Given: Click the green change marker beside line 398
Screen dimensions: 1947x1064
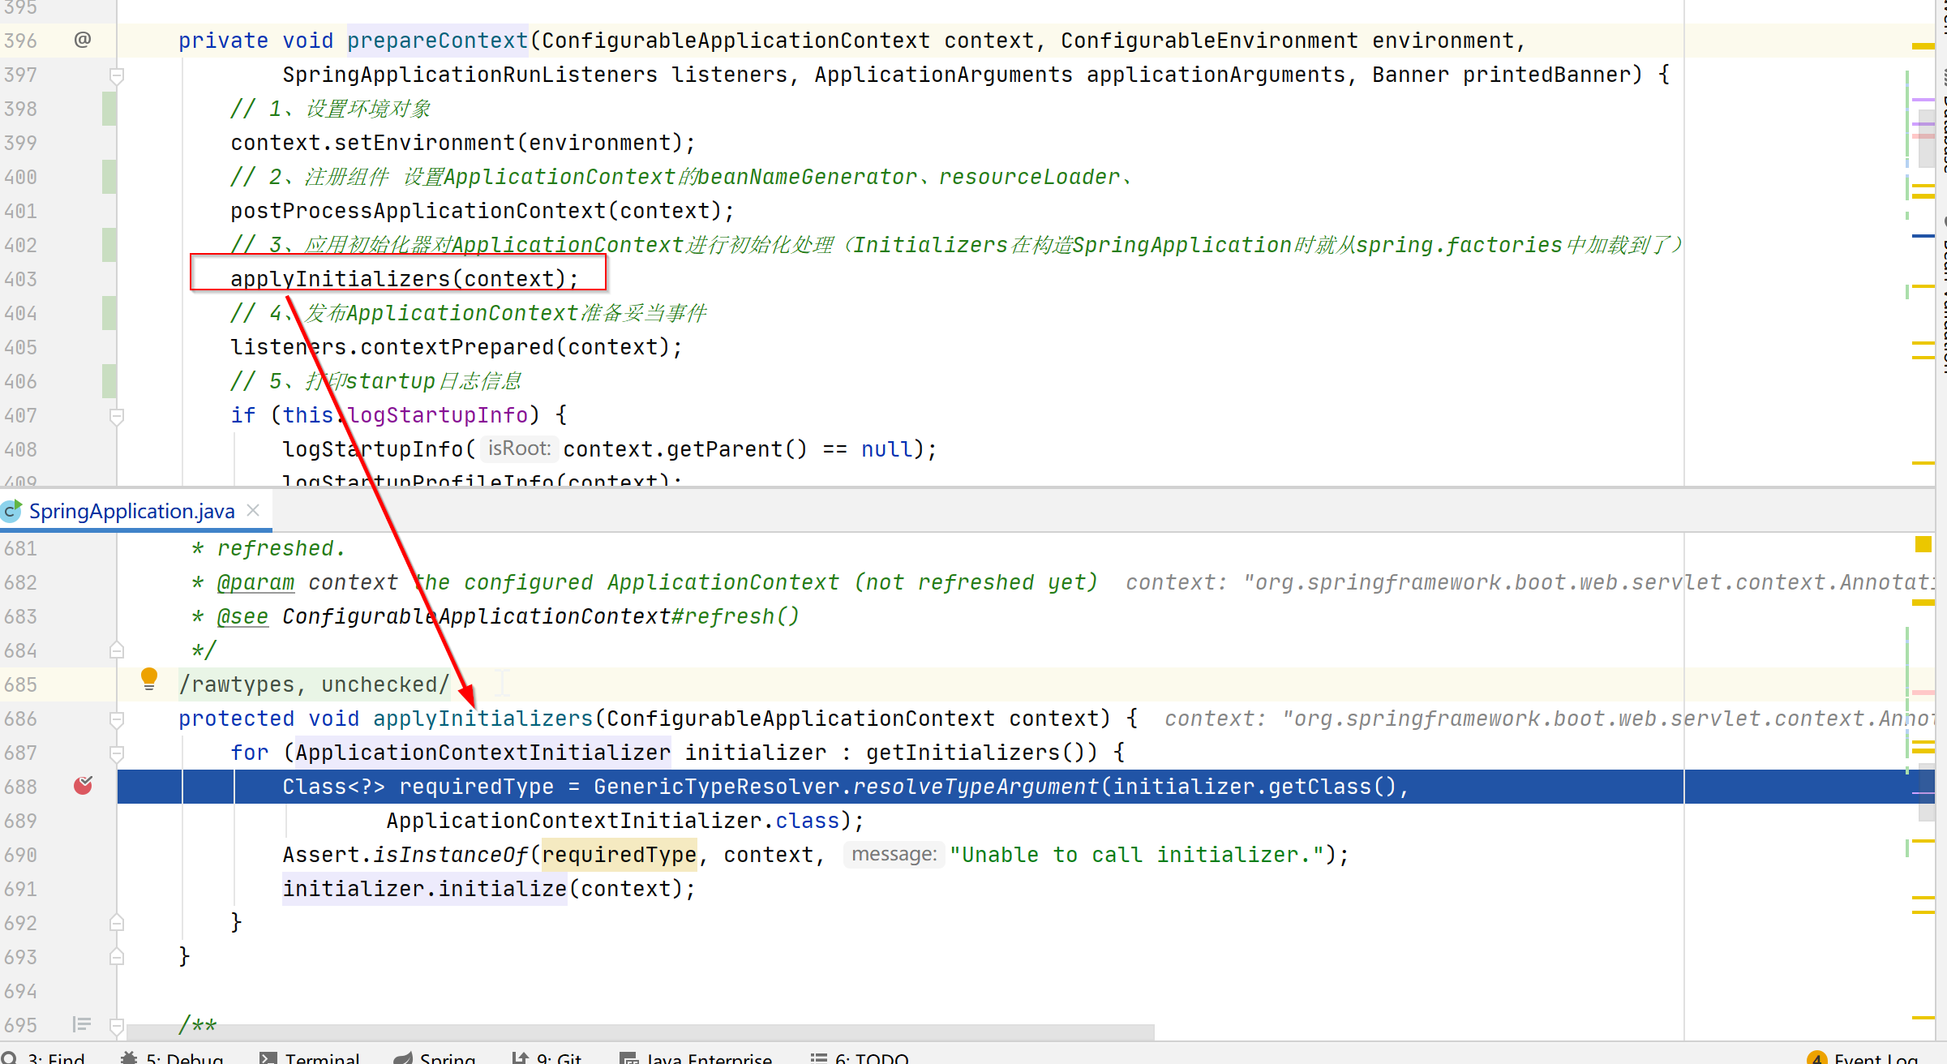Looking at the screenshot, I should coord(109,109).
